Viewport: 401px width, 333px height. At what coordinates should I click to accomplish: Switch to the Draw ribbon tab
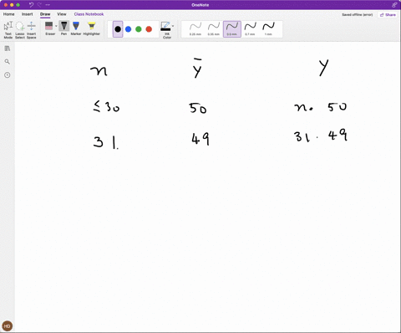45,14
